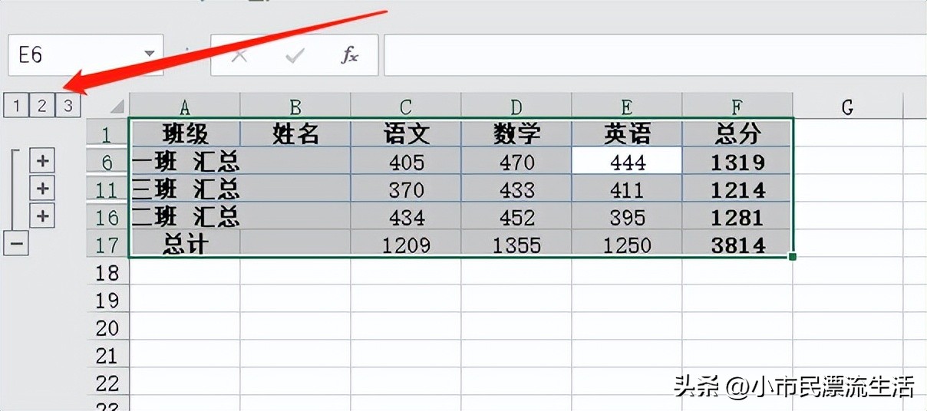Viewport: 927px width, 411px height.
Task: Click cell with value 395
Action: 627,217
